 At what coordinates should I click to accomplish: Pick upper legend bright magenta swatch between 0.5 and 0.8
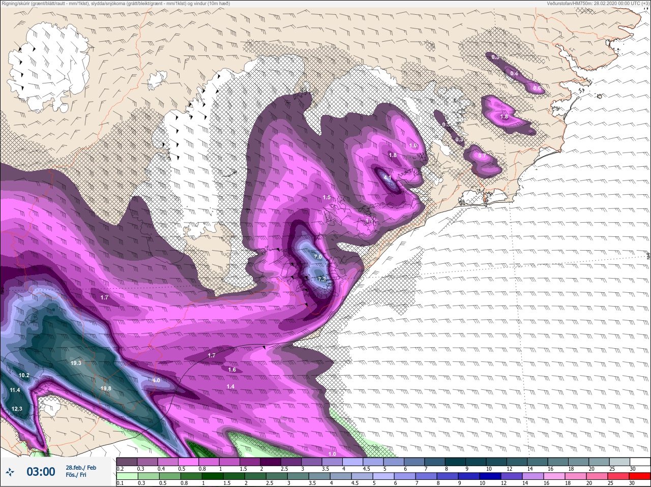pyautogui.click(x=189, y=462)
